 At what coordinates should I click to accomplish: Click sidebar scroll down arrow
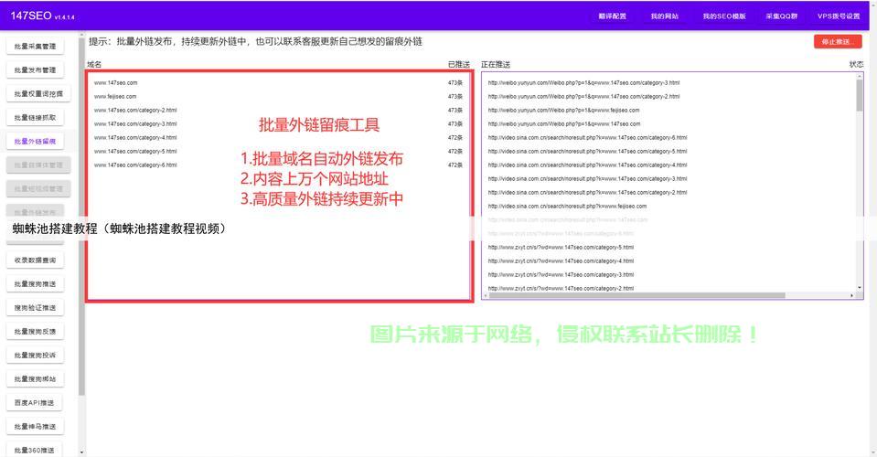point(81,452)
